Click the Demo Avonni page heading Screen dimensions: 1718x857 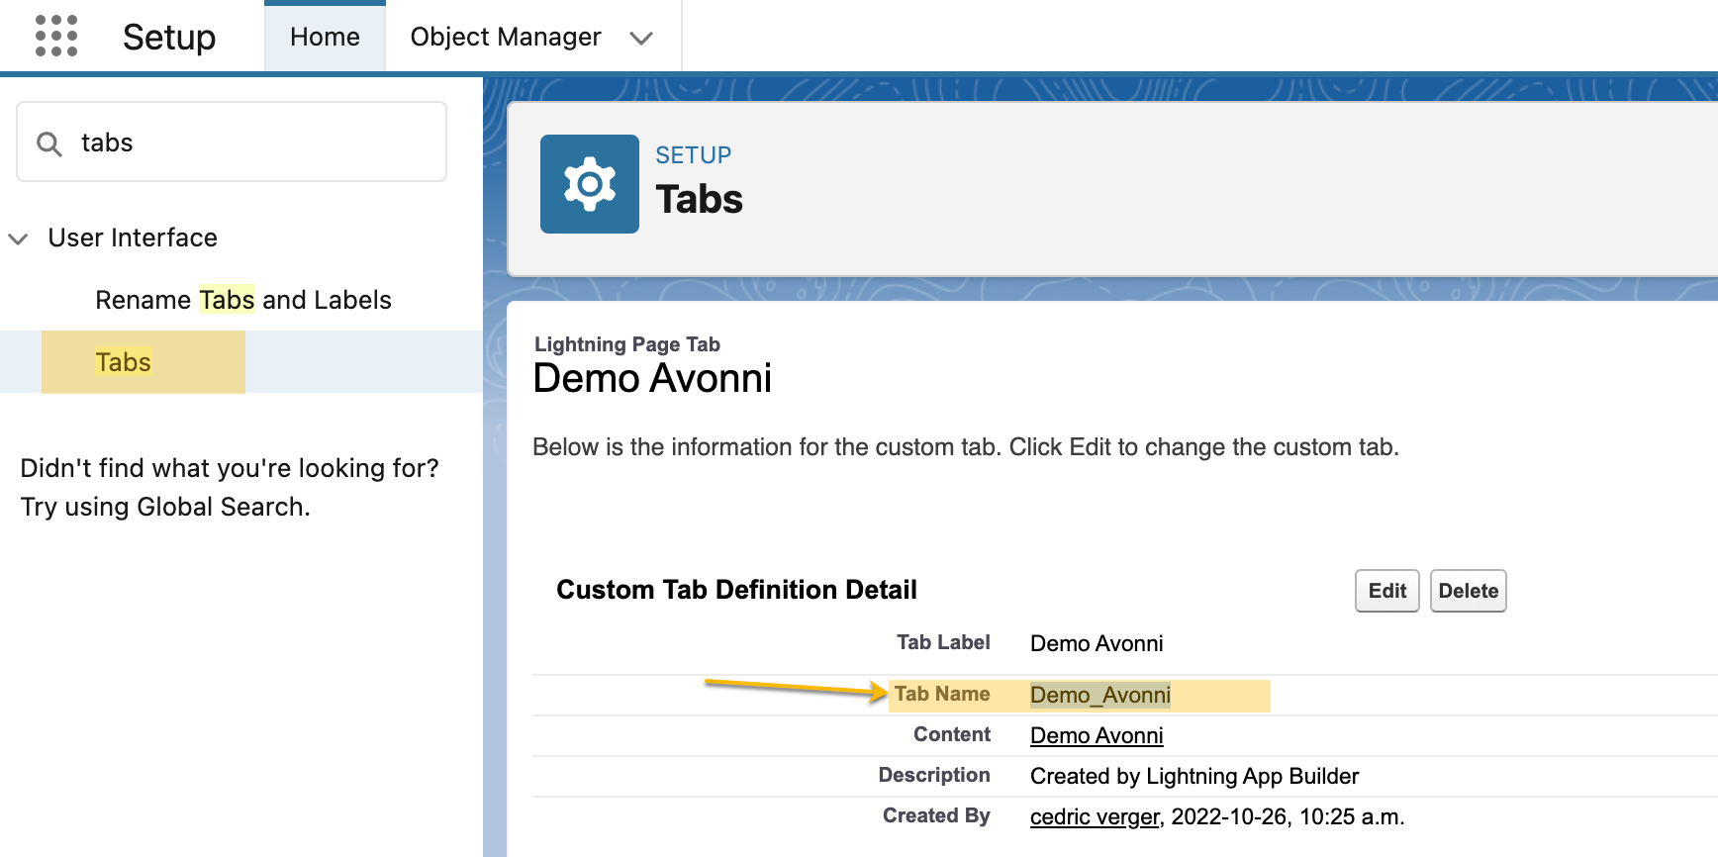coord(652,378)
